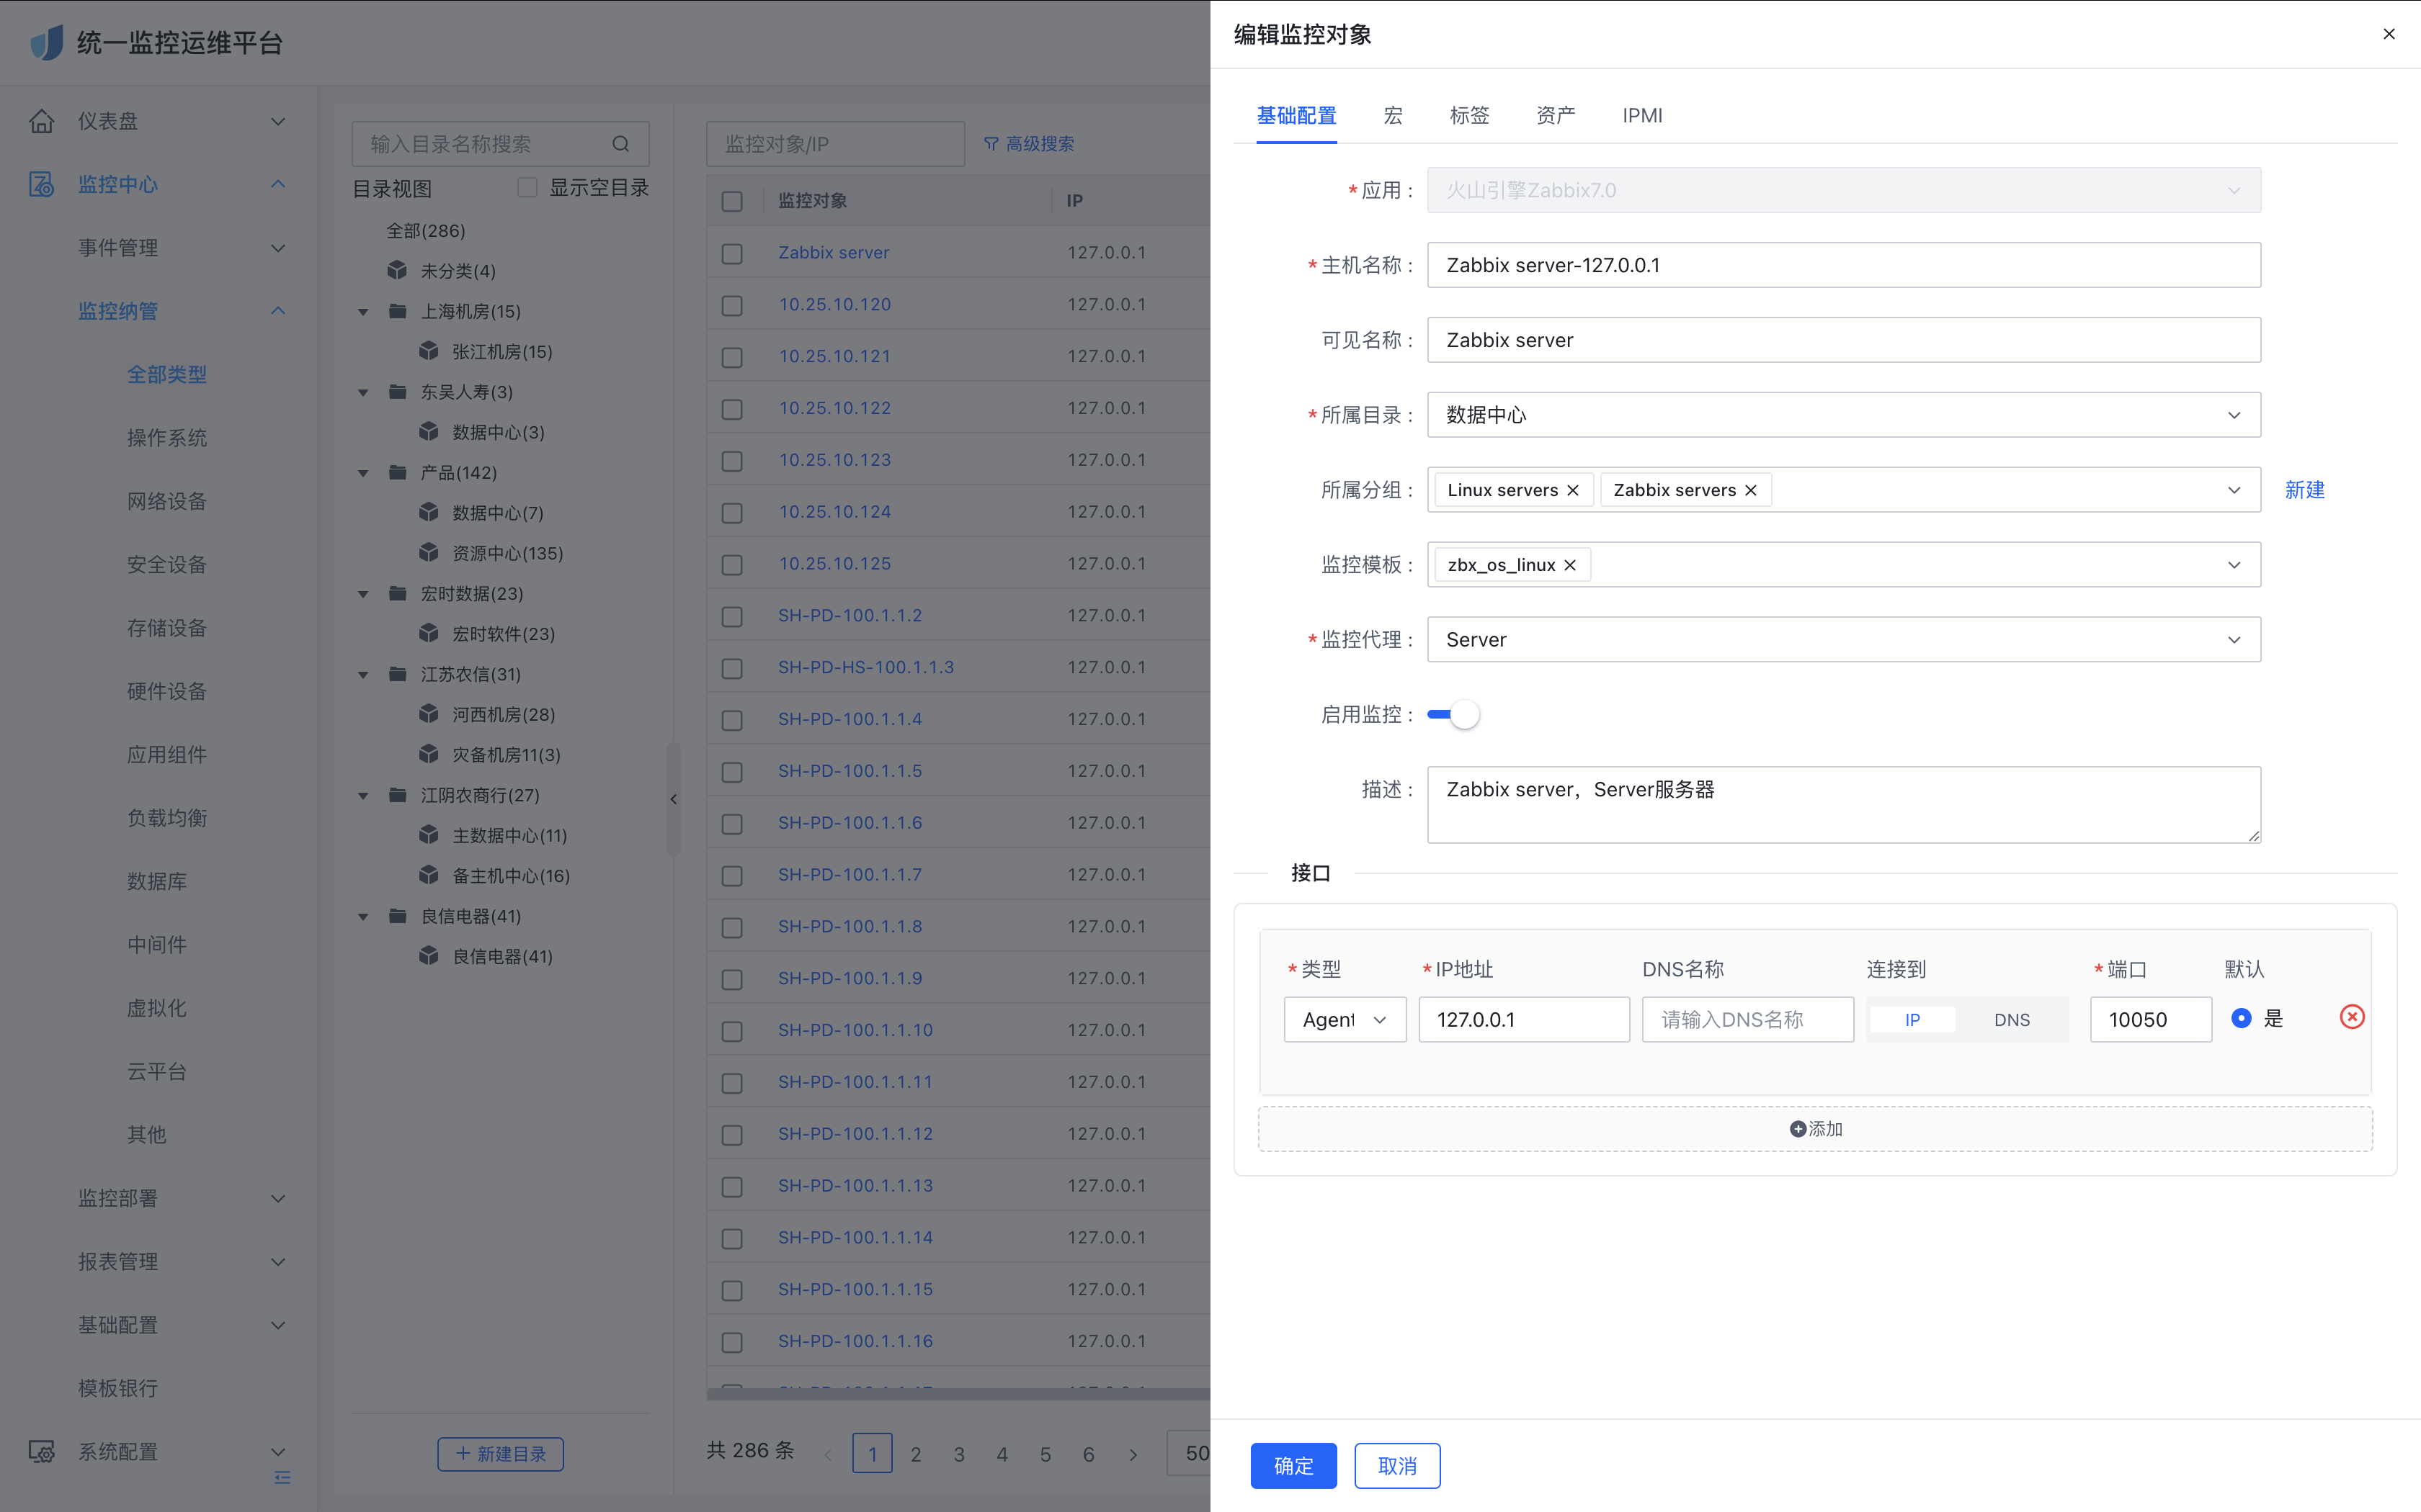Click the search icon in the directory search box
This screenshot has width=2421, height=1512.
[x=620, y=144]
